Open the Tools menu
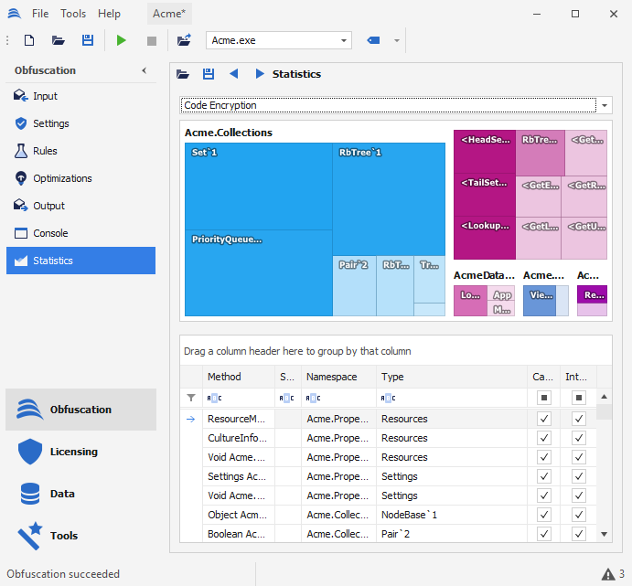The width and height of the screenshot is (632, 586). (x=73, y=14)
